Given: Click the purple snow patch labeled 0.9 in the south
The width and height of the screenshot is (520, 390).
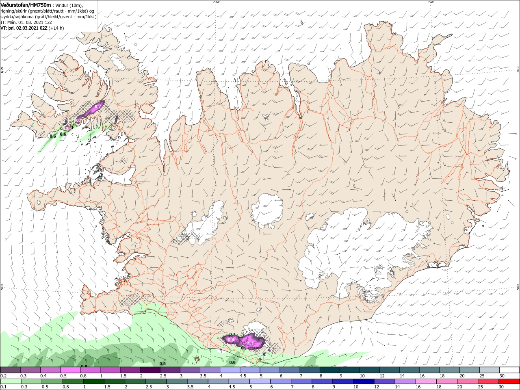Looking at the screenshot, I should pos(232,340).
